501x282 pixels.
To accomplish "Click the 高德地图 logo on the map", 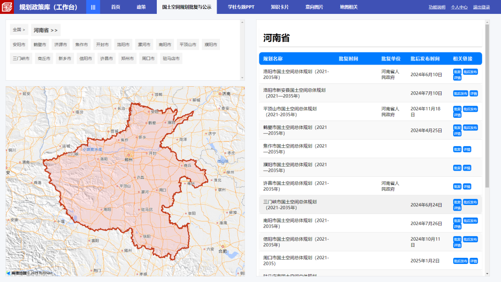I will [17, 273].
